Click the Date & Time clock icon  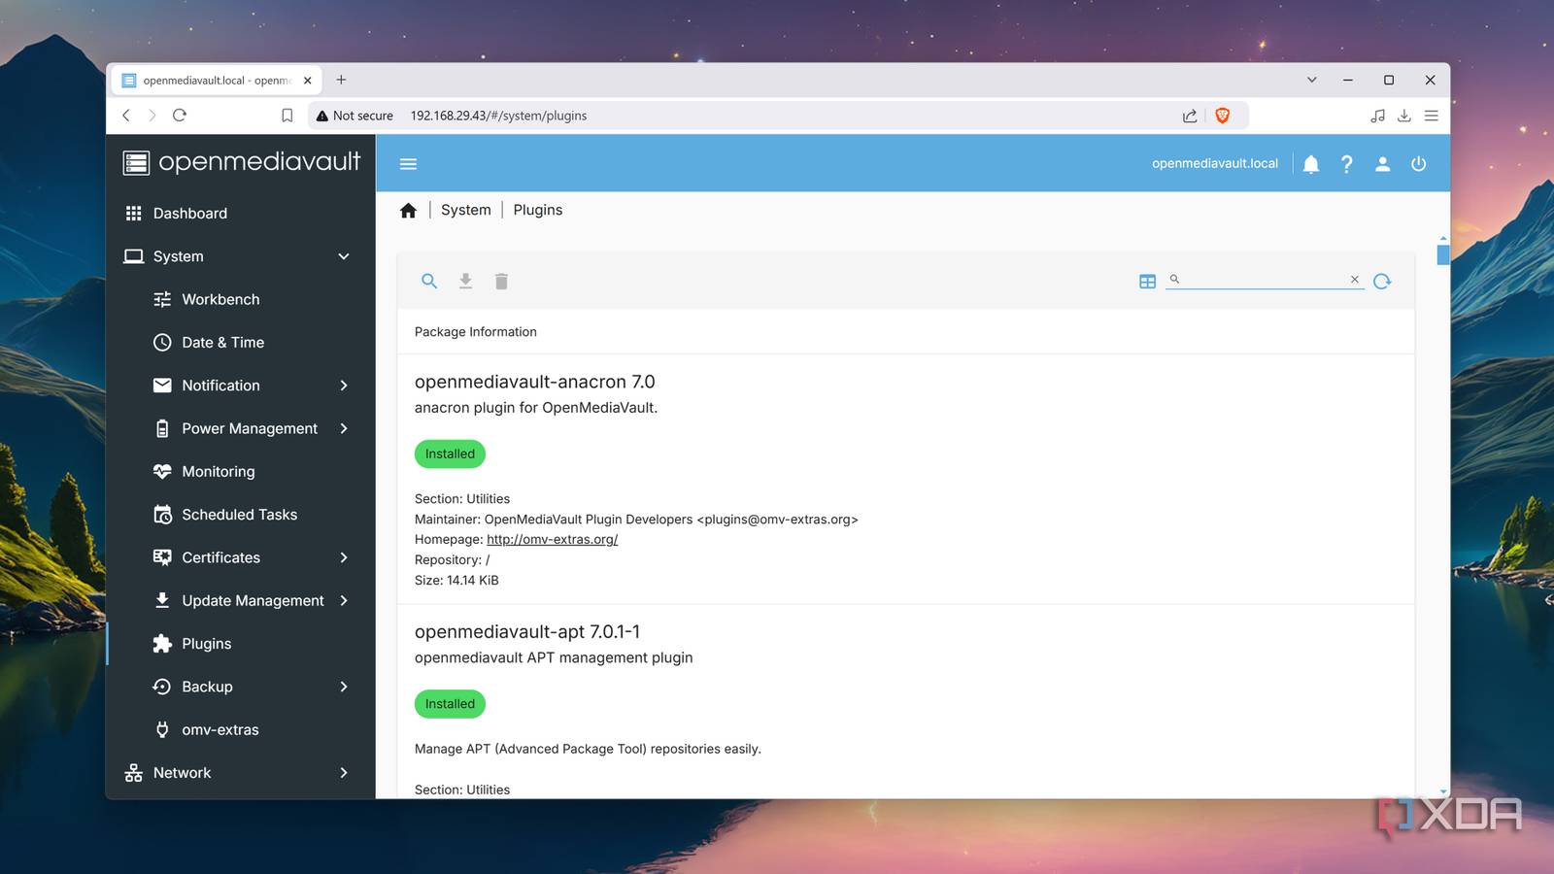point(162,343)
